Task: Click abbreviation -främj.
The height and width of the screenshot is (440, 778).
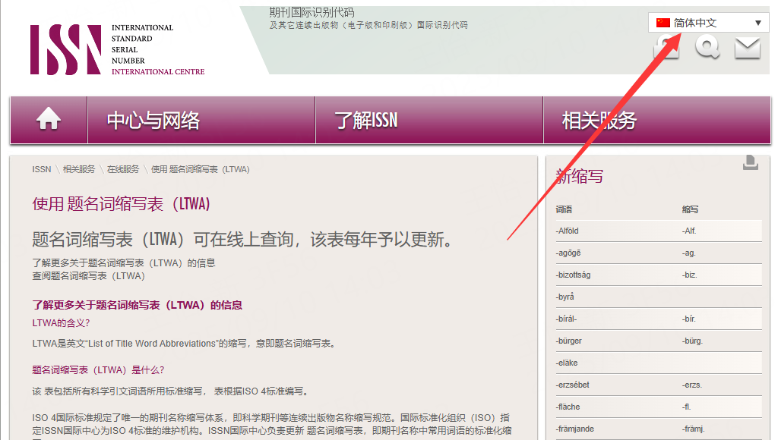Action: pos(693,429)
